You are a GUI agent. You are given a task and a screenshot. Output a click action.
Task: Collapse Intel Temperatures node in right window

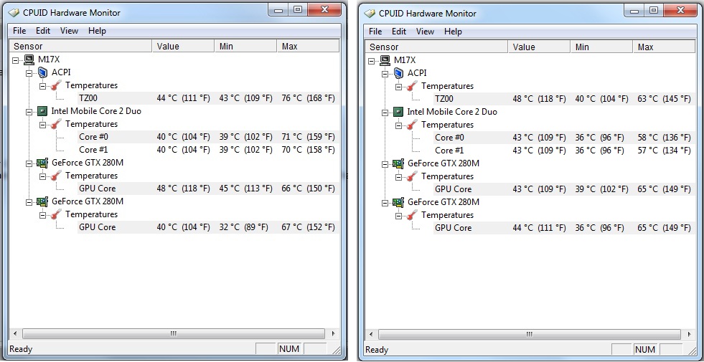click(399, 125)
